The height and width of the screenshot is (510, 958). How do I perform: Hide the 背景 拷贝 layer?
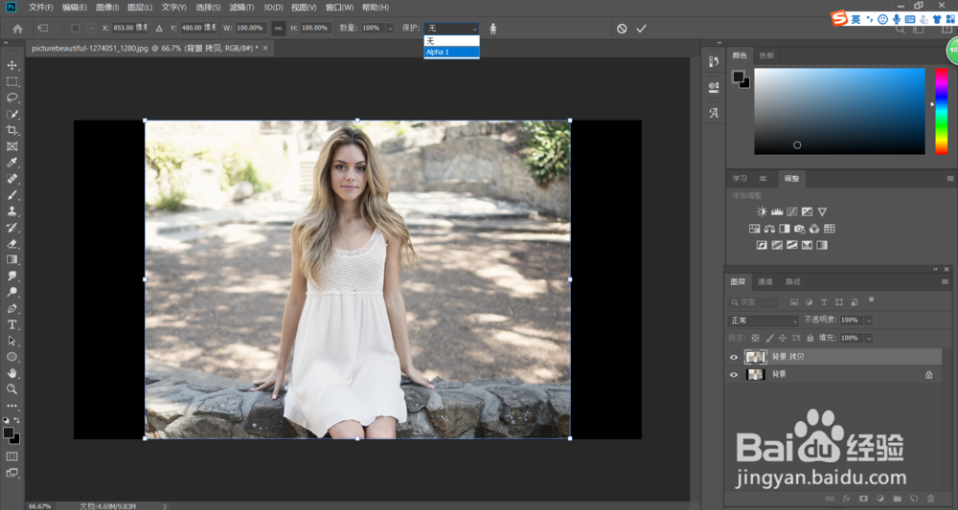click(x=734, y=357)
